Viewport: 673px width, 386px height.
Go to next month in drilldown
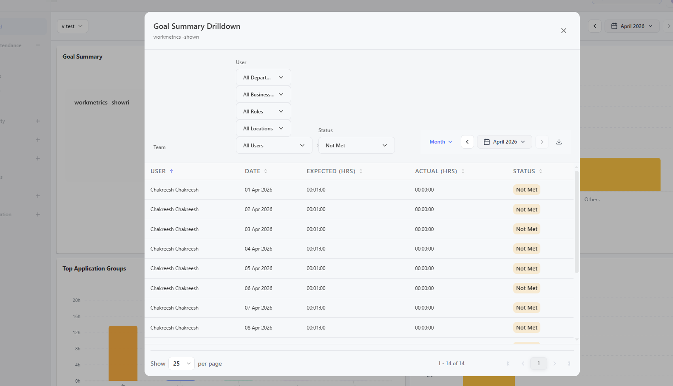click(x=542, y=142)
